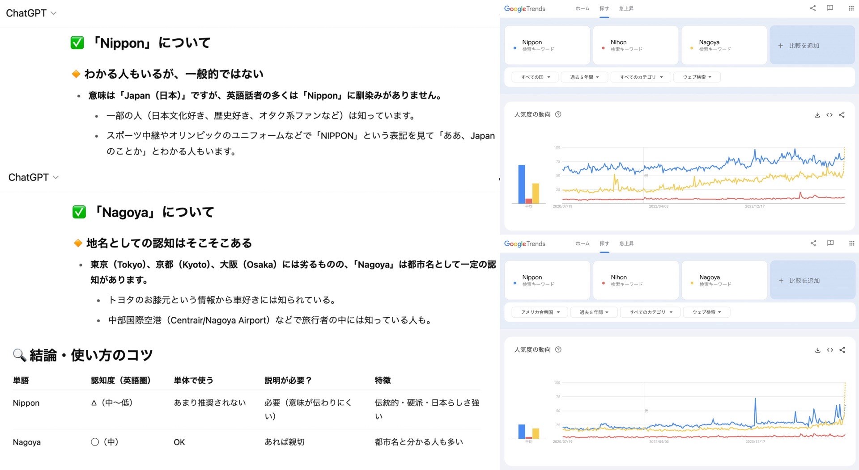859x470 pixels.
Task: Open すべてのカテゴリ dropdown in upper panel
Action: [641, 77]
